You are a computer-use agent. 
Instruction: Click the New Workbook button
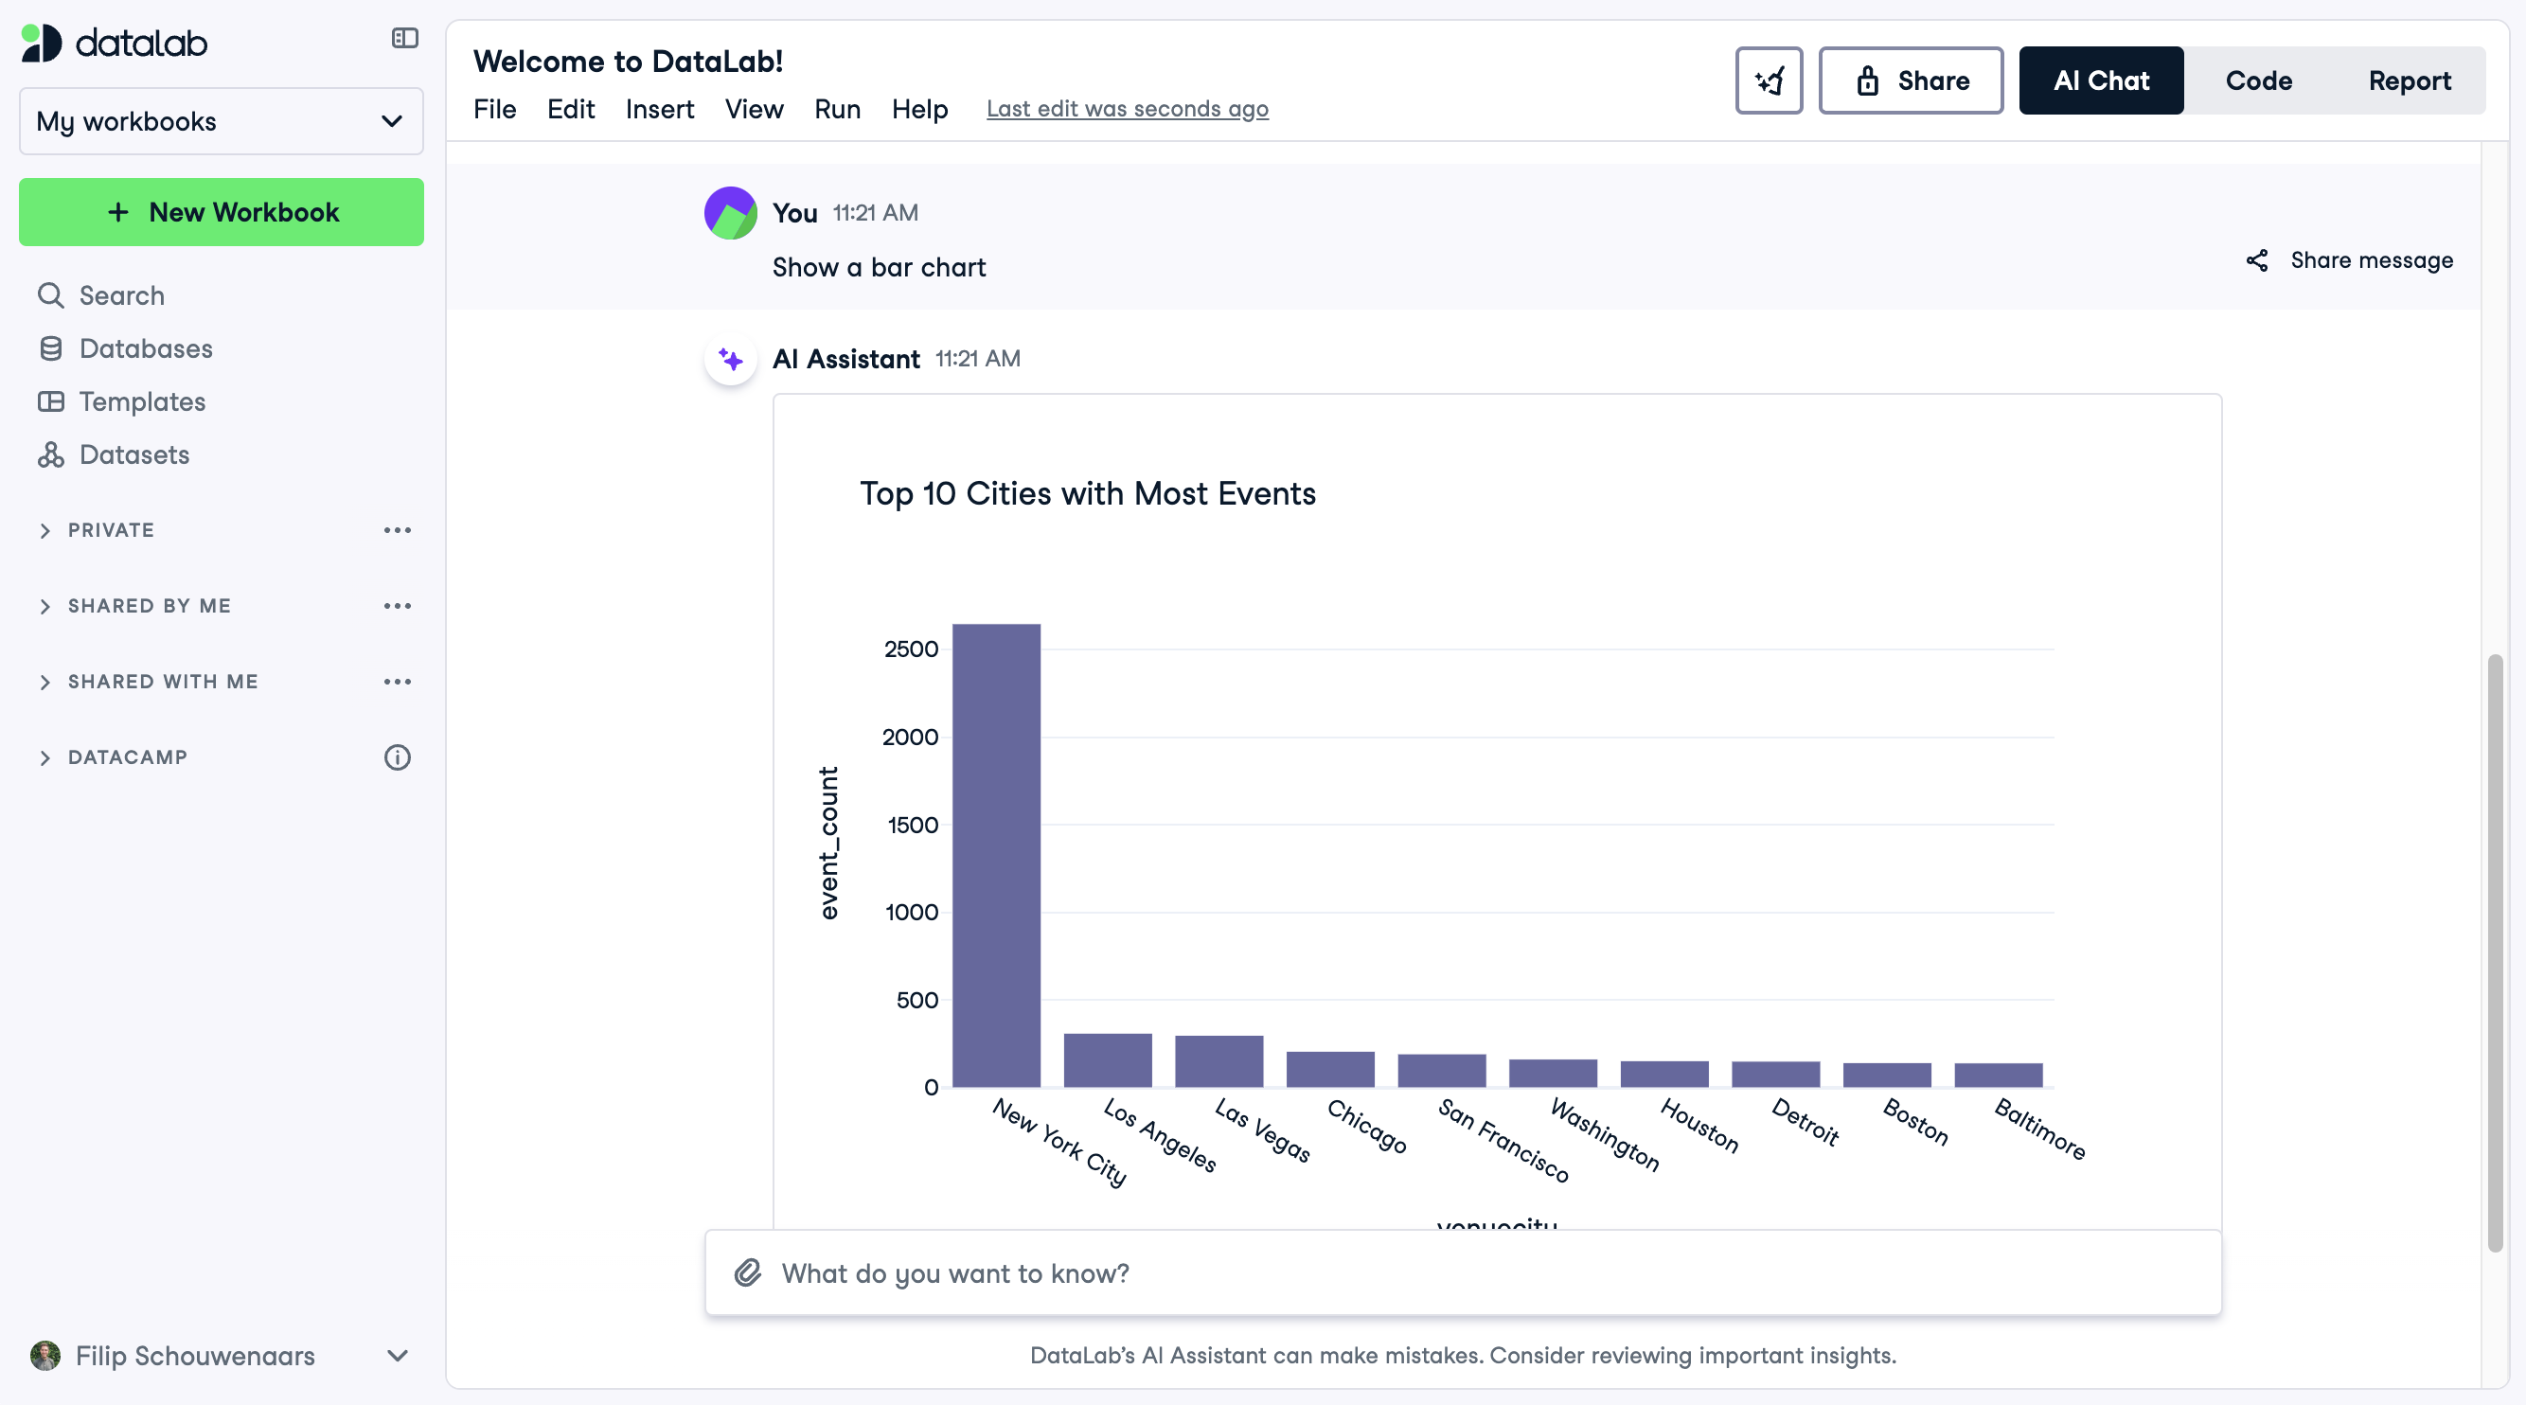pos(221,212)
